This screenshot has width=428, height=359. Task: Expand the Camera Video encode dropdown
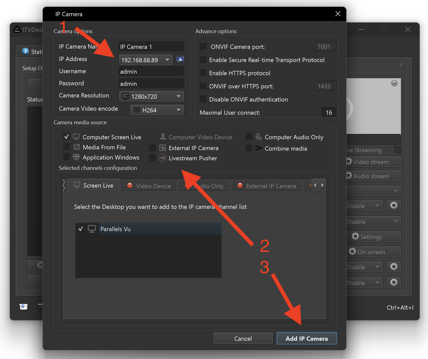tap(157, 110)
